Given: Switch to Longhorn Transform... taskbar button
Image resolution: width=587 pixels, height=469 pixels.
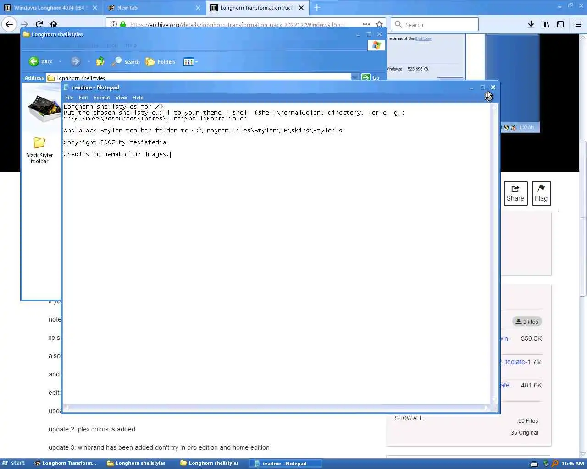Looking at the screenshot, I should (65, 463).
